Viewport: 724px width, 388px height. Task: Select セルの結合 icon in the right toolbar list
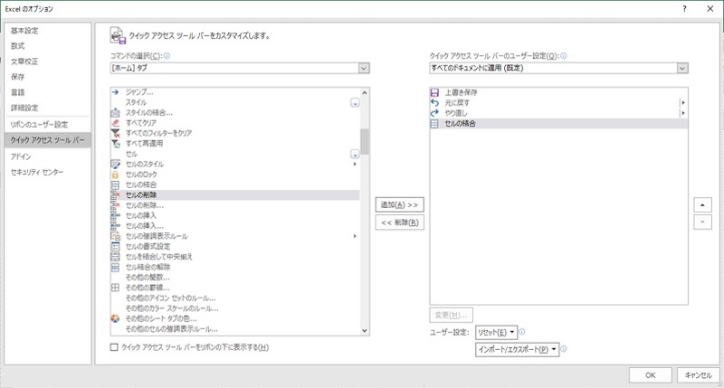coord(434,124)
